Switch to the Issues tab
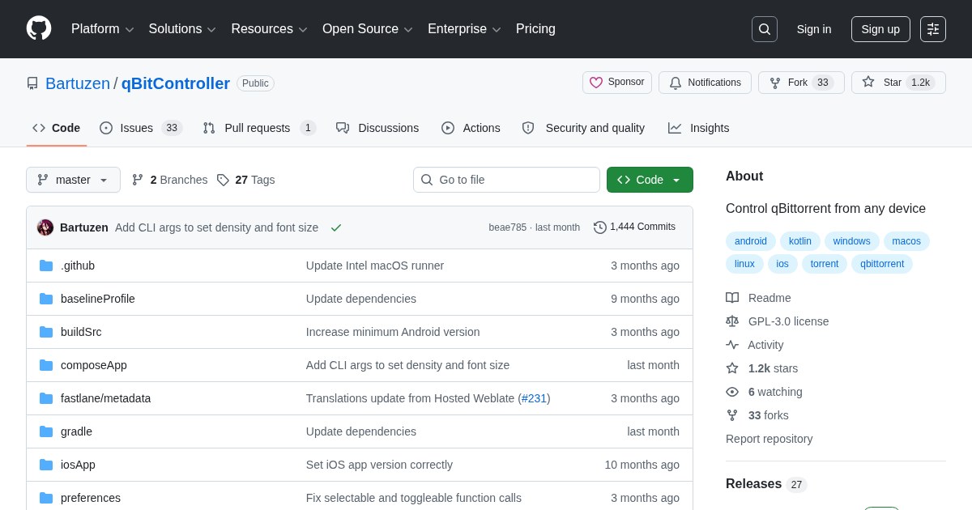This screenshot has height=510, width=972. point(141,128)
